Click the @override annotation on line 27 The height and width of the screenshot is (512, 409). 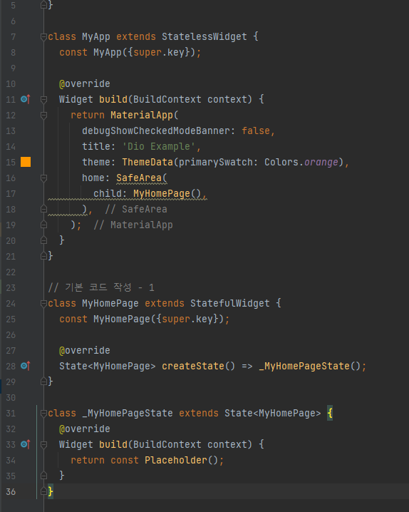(x=85, y=350)
